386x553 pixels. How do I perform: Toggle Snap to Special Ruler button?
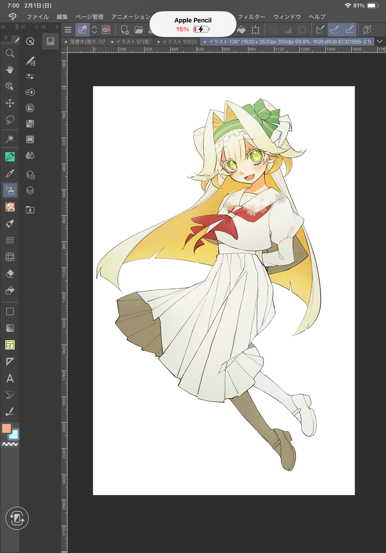click(335, 30)
